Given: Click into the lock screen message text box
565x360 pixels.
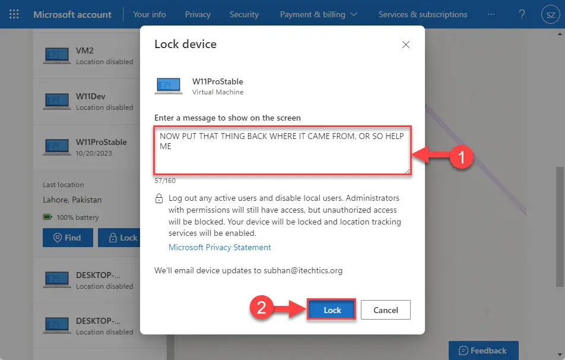Looking at the screenshot, I should pos(282,150).
